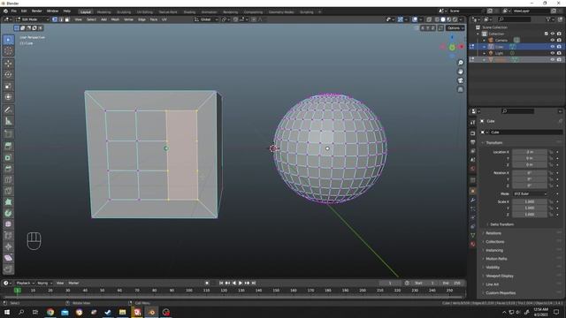
Task: Toggle Collection viewport visibility eye
Action: pyautogui.click(x=552, y=34)
